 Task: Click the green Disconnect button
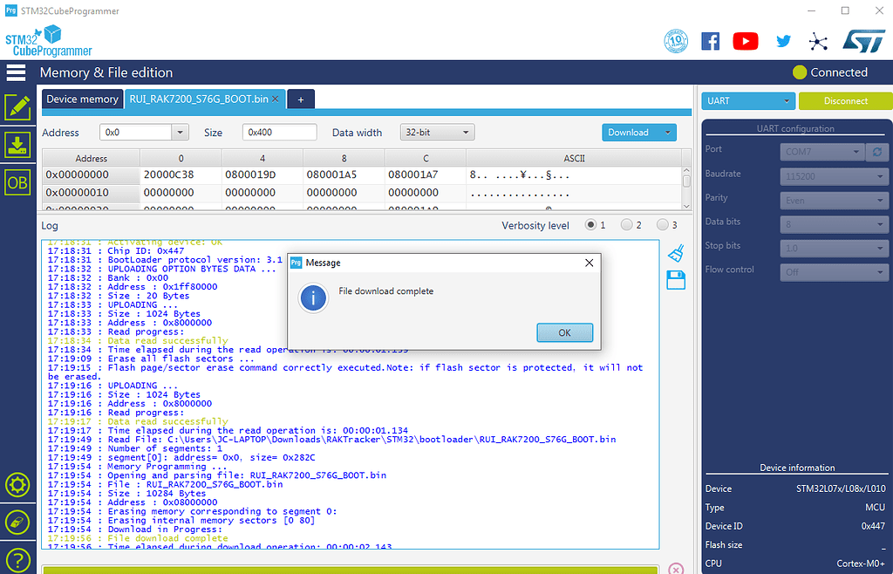pyautogui.click(x=845, y=100)
